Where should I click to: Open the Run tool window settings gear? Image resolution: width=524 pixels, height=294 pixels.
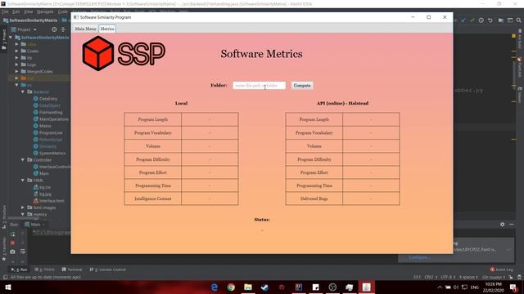(502, 225)
